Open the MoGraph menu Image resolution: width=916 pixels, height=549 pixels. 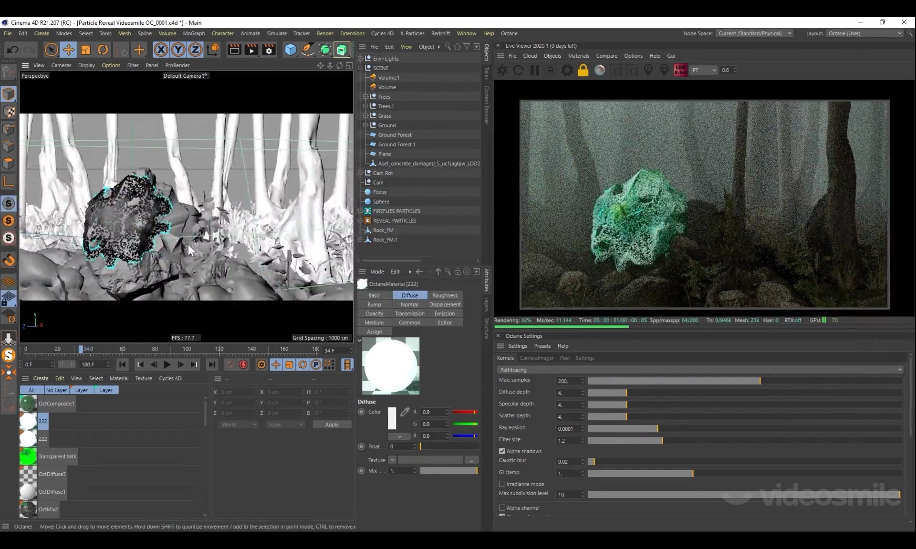click(x=193, y=33)
